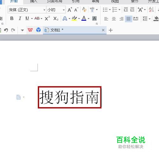
Task: Justify text alignment
Action: point(128,19)
